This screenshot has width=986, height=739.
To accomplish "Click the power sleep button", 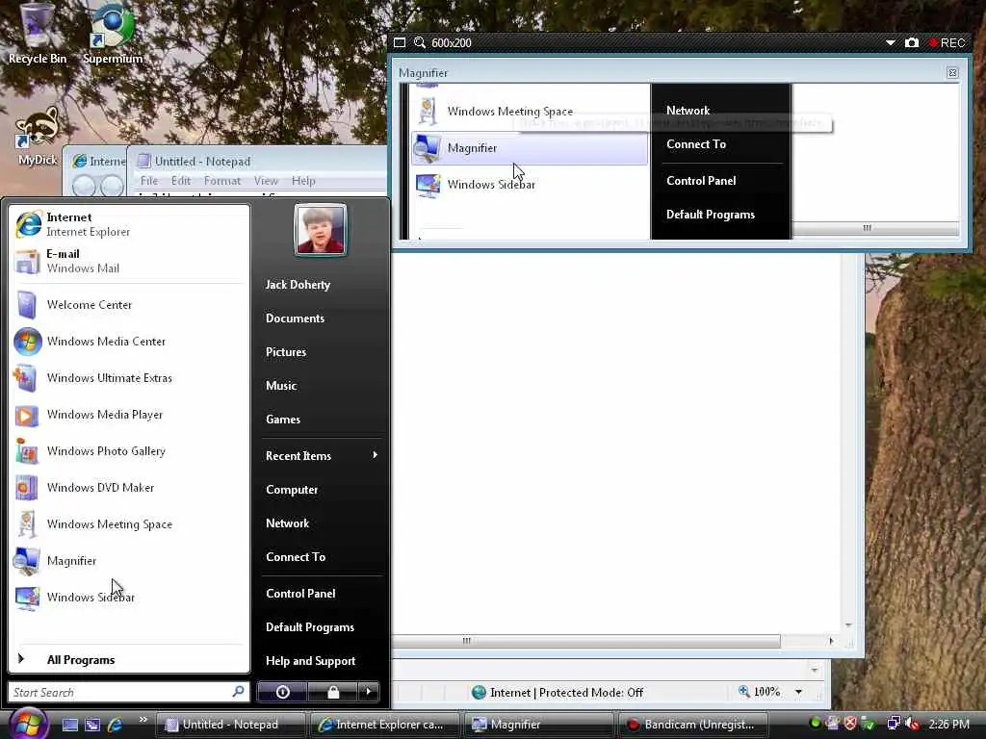I will pos(282,692).
